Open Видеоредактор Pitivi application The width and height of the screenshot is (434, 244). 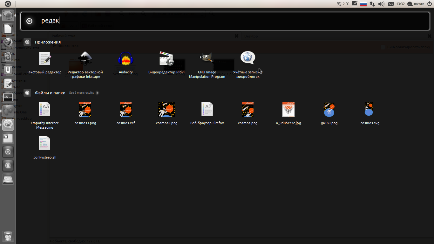(x=166, y=63)
